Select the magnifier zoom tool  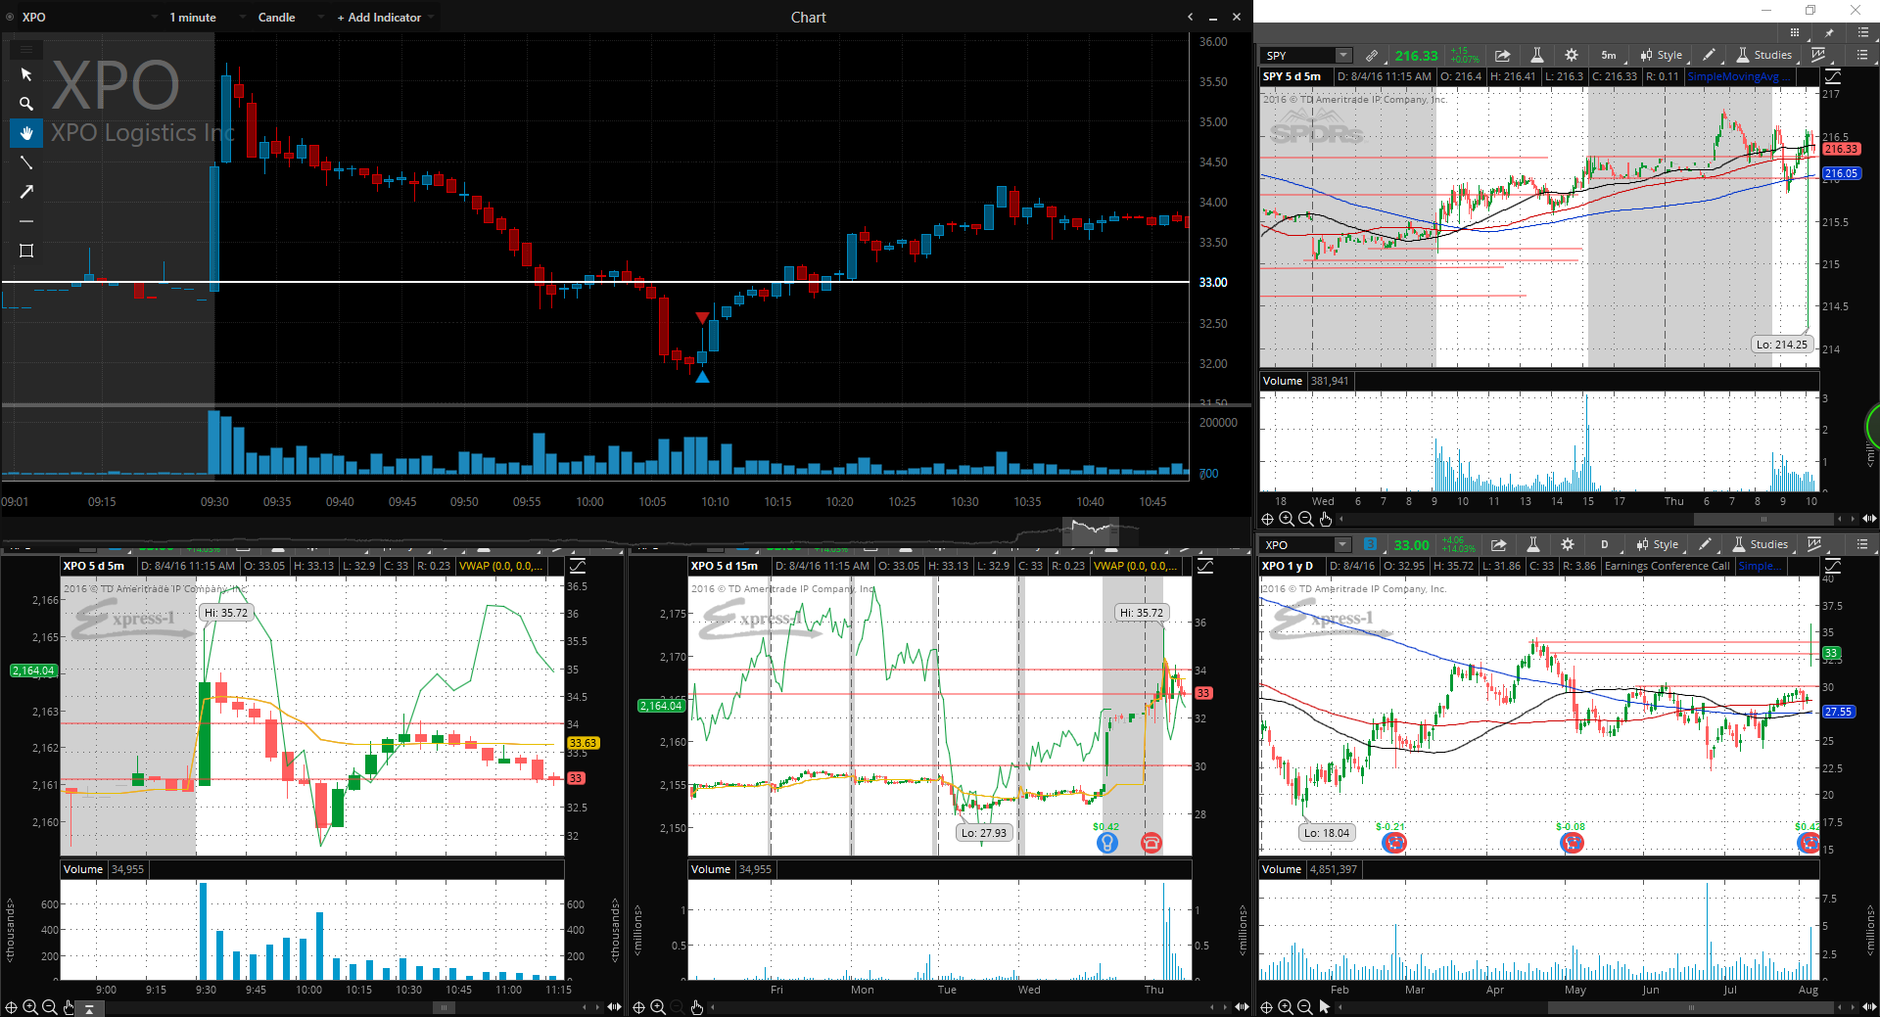[x=26, y=104]
